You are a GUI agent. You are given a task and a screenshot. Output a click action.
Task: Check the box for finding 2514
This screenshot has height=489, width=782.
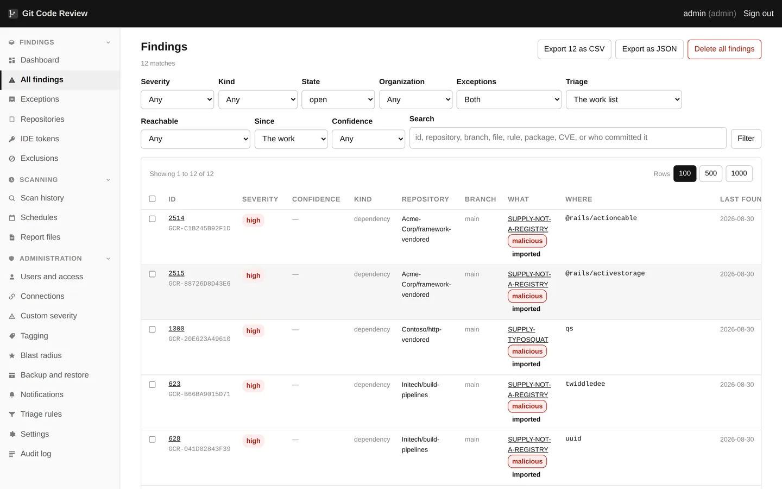click(152, 219)
